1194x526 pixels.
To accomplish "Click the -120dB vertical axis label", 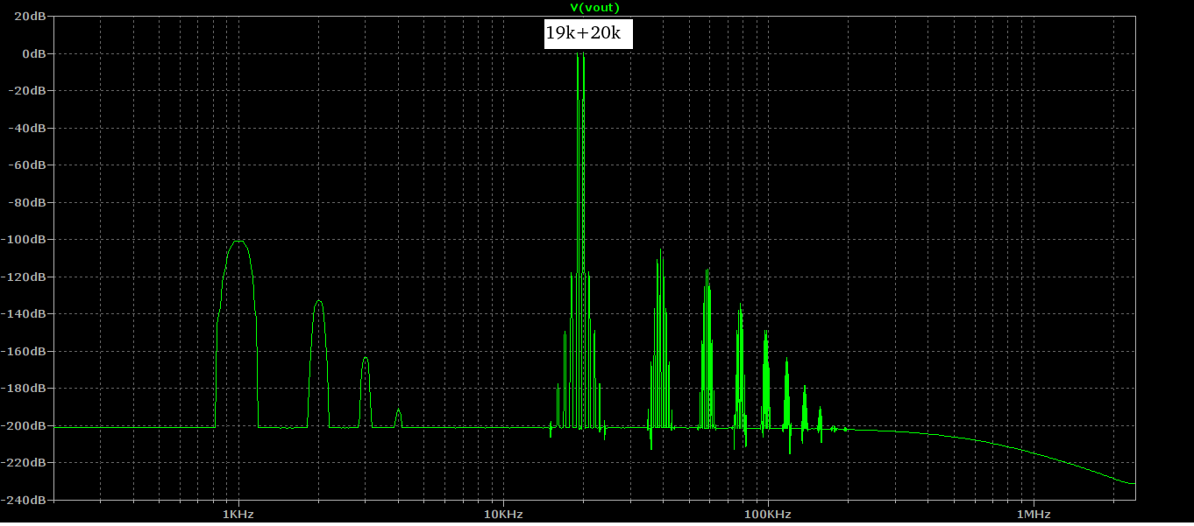I will pos(25,277).
